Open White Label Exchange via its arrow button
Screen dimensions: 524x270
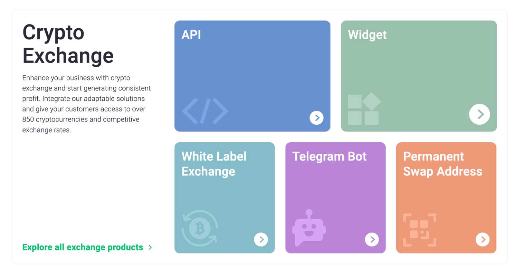coord(261,239)
